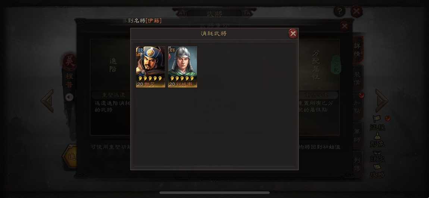
Task: Close the 武將 main screen
Action: point(357,12)
